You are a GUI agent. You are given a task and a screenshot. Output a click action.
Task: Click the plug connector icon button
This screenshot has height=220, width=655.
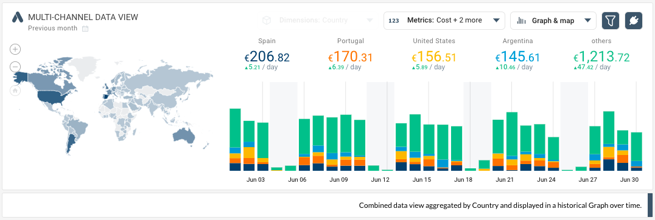click(633, 21)
